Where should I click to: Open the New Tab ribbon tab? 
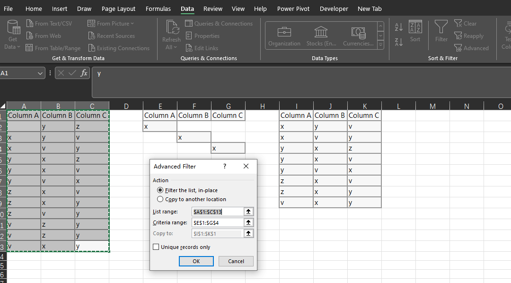370,9
